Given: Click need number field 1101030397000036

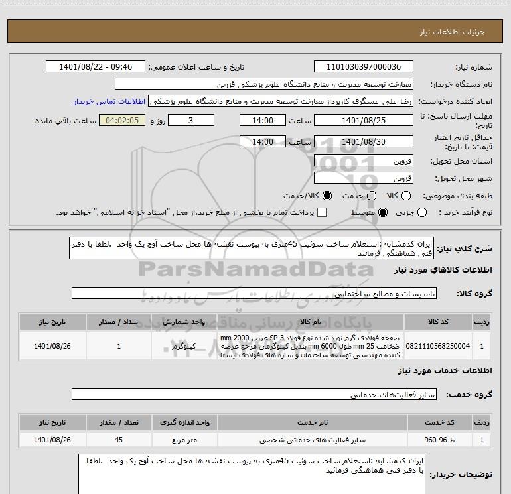Looking at the screenshot, I should point(364,67).
